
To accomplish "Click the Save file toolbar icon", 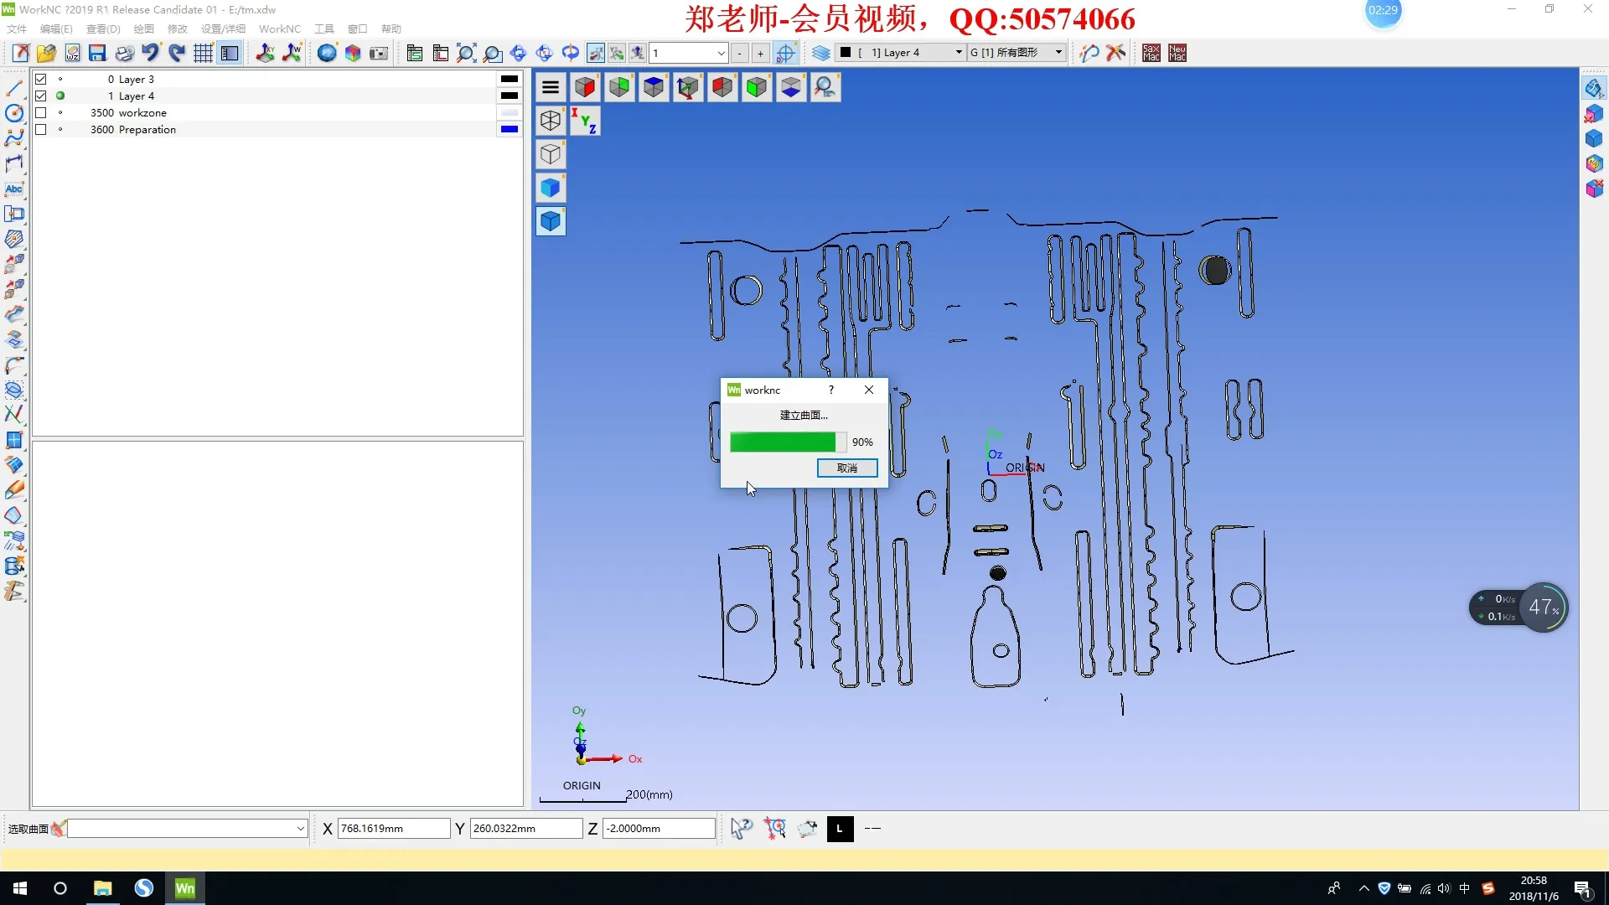I will [x=97, y=53].
